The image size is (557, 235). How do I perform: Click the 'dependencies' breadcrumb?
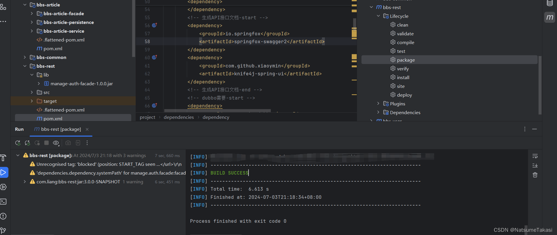[x=179, y=117]
